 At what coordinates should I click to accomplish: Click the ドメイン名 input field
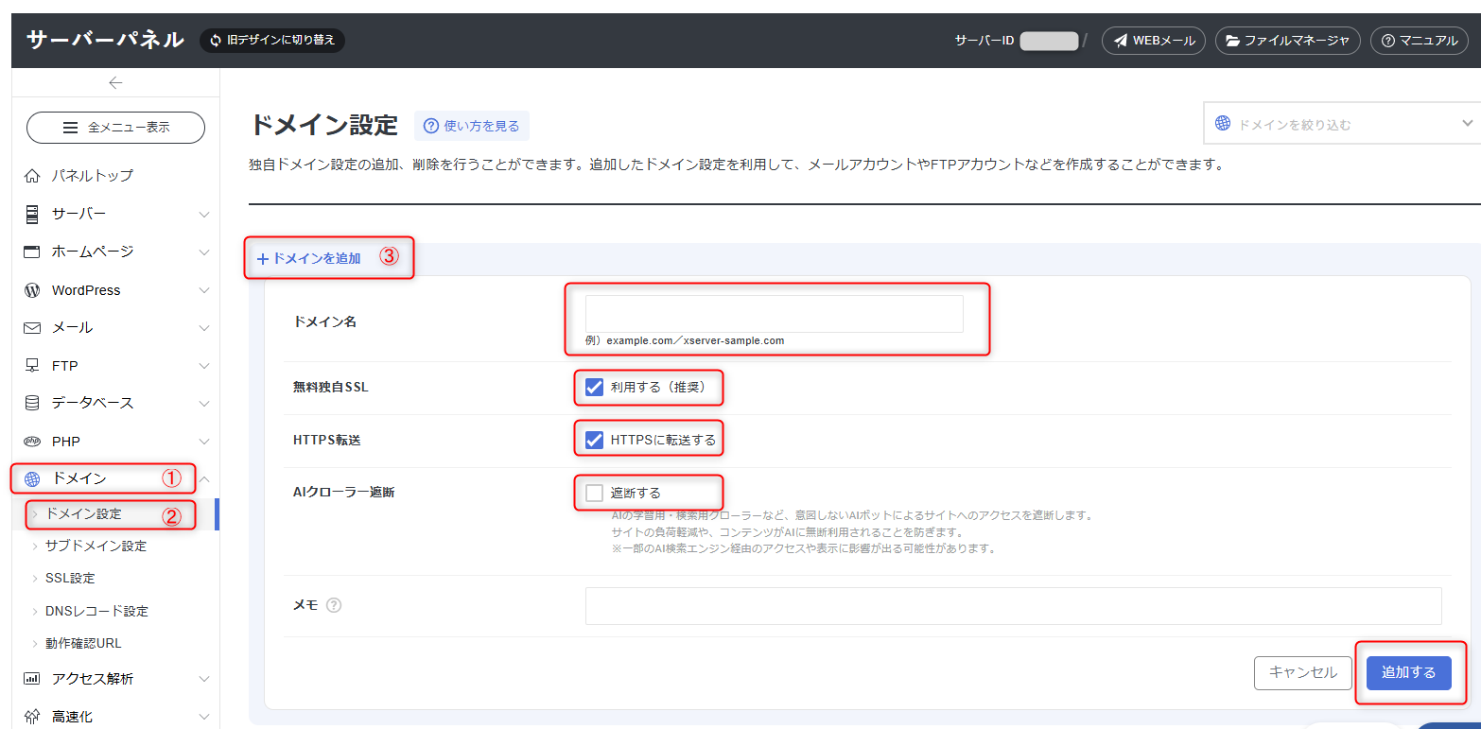pos(774,313)
